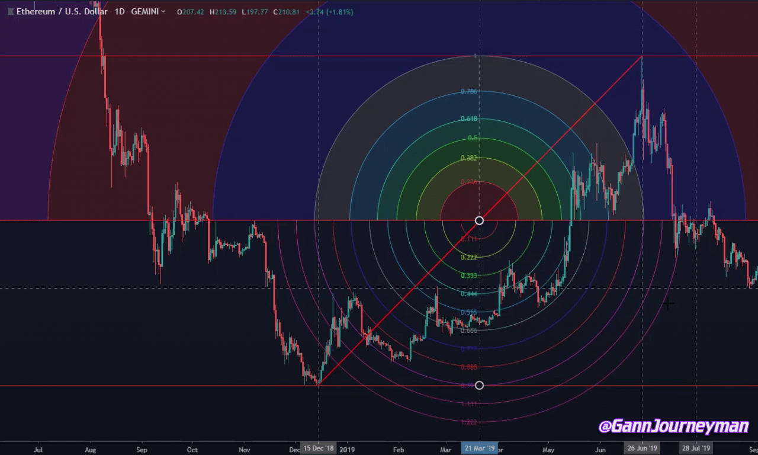Image resolution: width=758 pixels, height=455 pixels.
Task: Click the 0.618 Fib level label
Action: (x=469, y=119)
